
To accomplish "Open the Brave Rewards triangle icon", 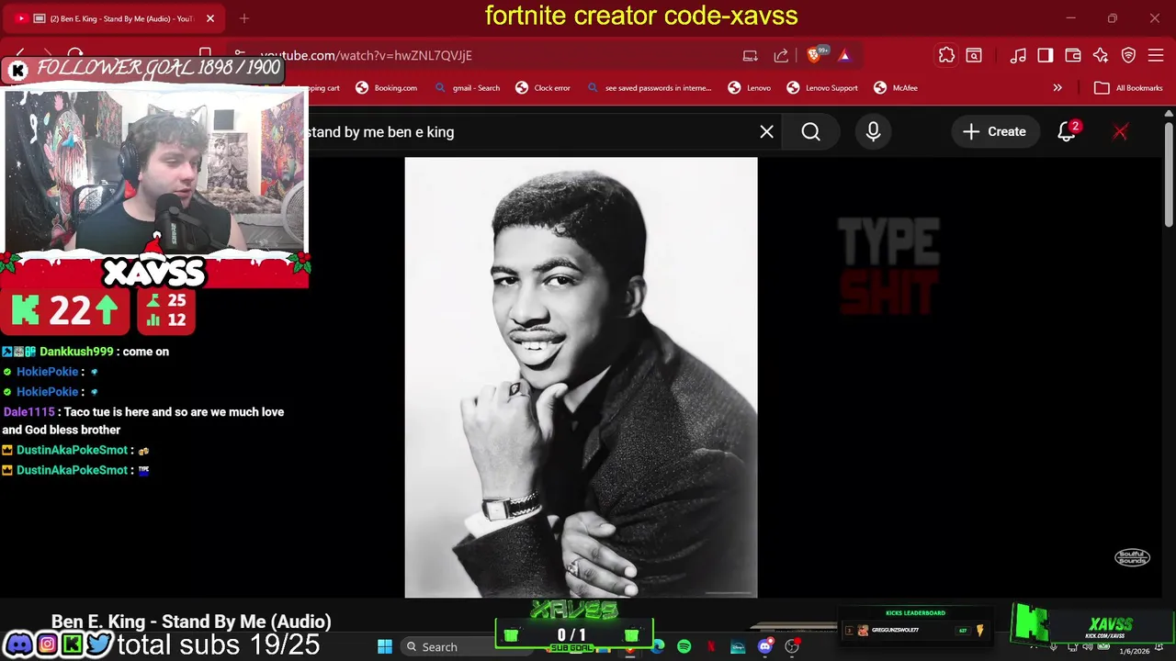I will click(x=843, y=55).
